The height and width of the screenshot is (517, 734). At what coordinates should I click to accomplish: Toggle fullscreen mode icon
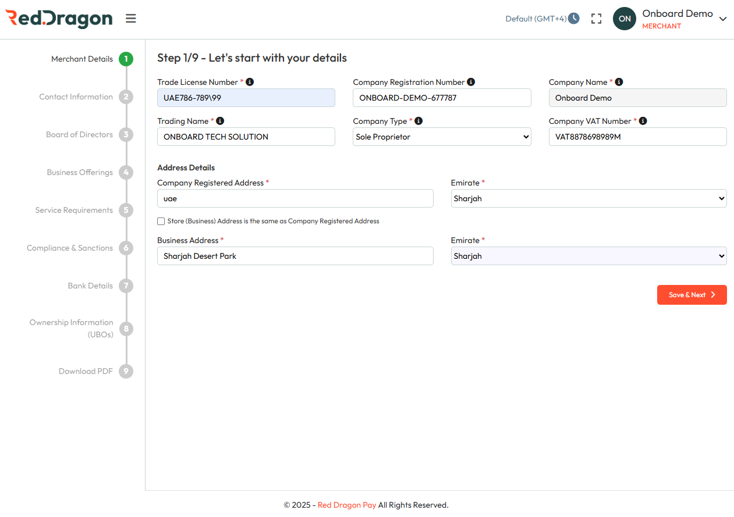coord(596,19)
